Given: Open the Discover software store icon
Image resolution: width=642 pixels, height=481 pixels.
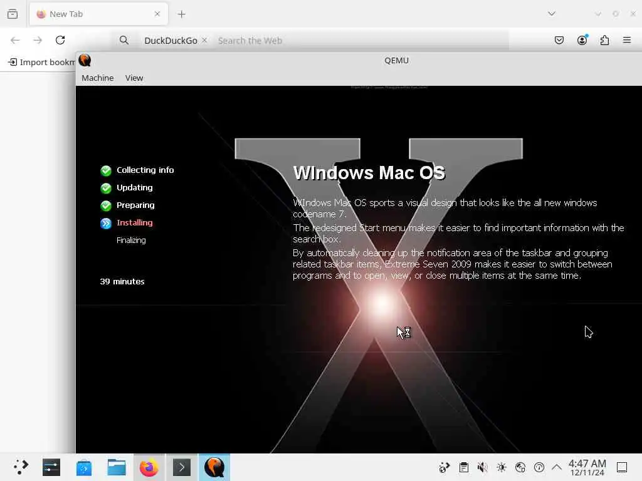Looking at the screenshot, I should point(84,467).
